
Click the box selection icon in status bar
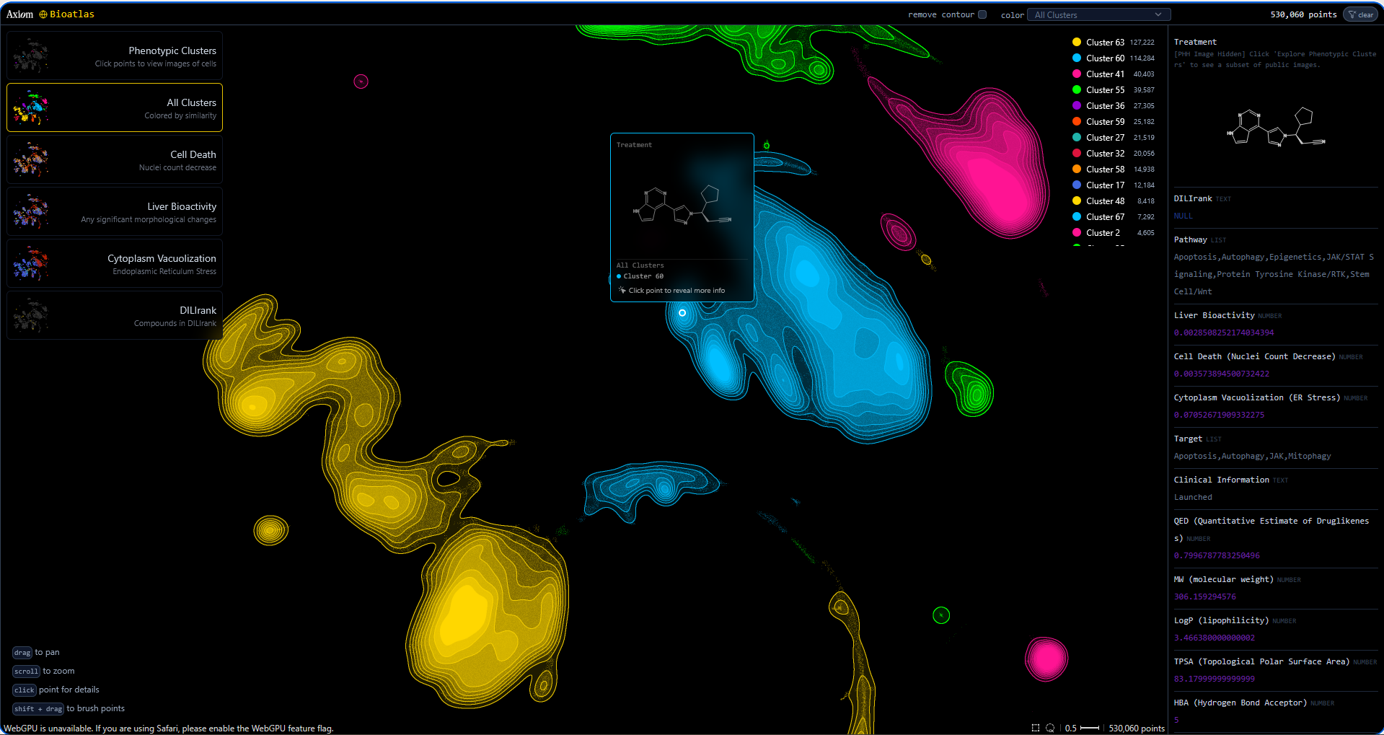click(x=1036, y=728)
